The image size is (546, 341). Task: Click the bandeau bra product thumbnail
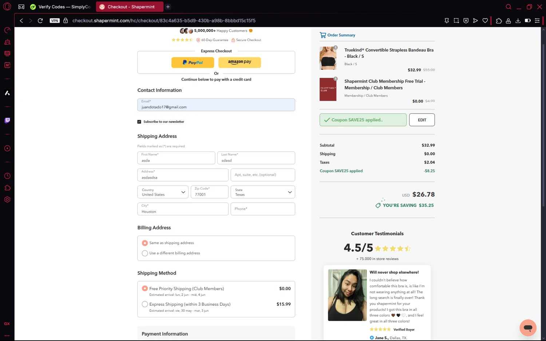click(x=328, y=58)
